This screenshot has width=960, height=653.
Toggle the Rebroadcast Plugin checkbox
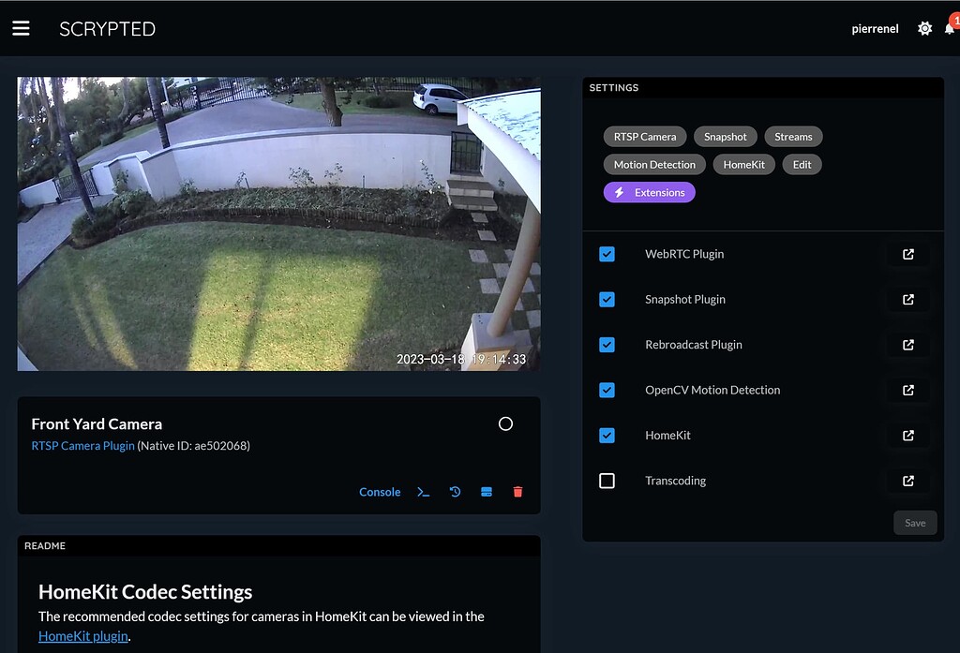click(607, 345)
